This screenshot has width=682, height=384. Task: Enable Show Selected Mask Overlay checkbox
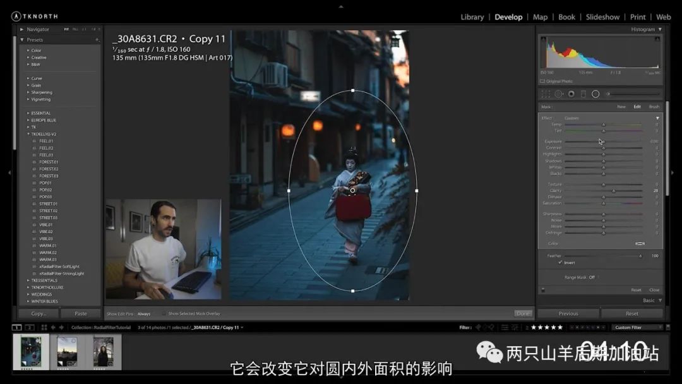point(164,313)
